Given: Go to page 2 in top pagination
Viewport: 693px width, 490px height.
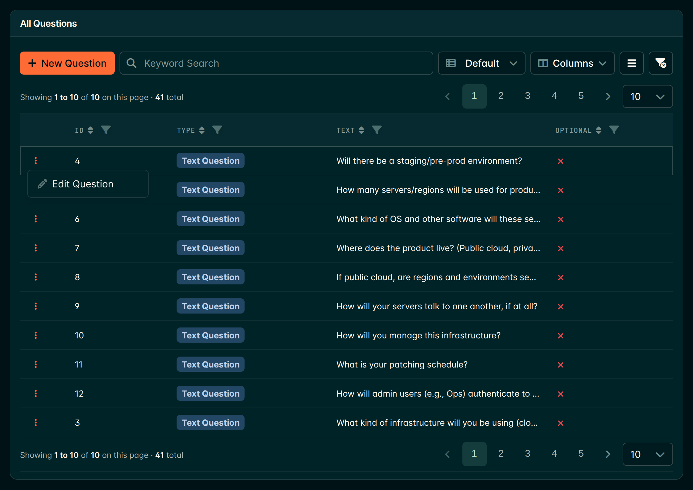Looking at the screenshot, I should coord(501,96).
